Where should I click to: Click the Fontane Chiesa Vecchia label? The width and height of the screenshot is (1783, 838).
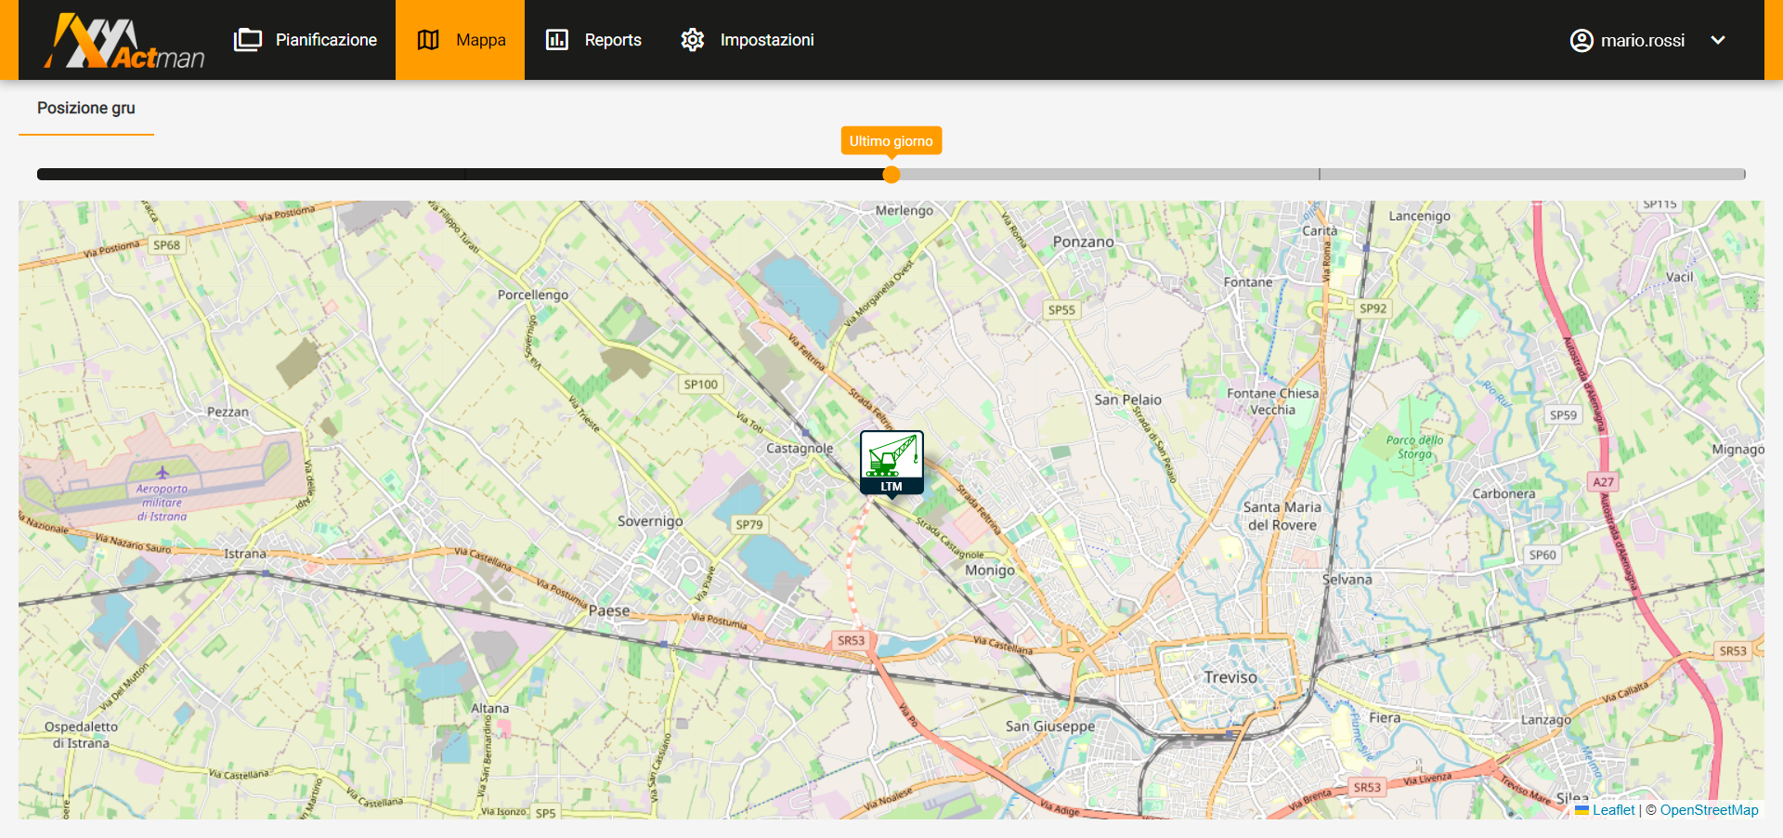click(x=1272, y=401)
